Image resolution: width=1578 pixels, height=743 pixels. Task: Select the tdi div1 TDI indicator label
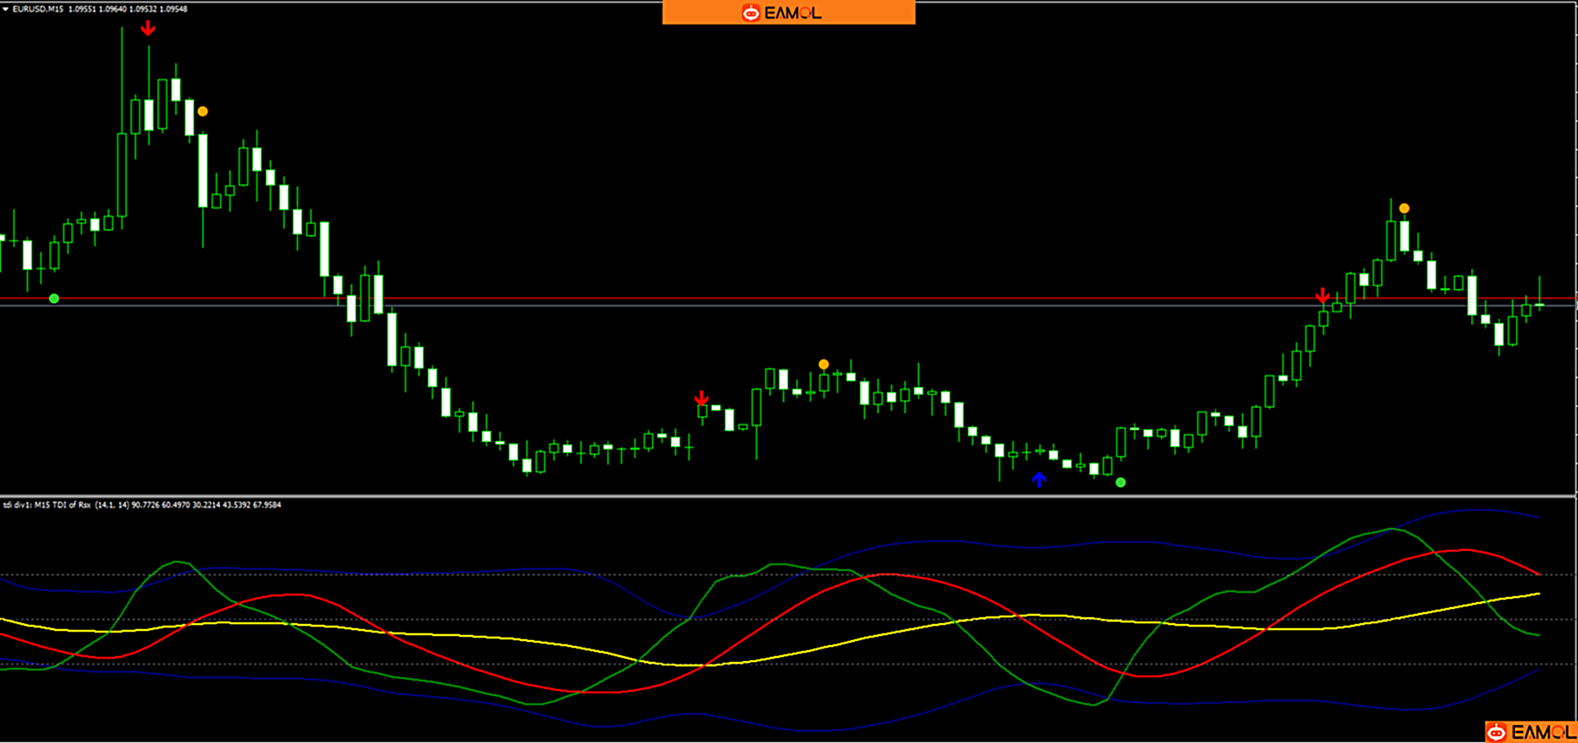pos(142,505)
